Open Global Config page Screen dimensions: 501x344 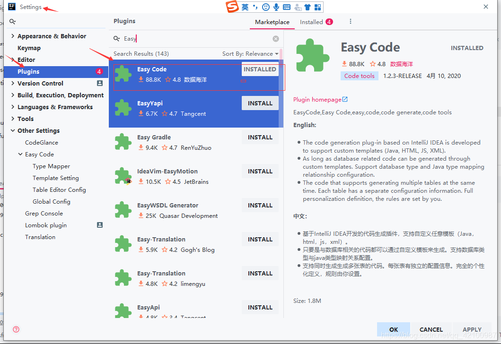[52, 201]
